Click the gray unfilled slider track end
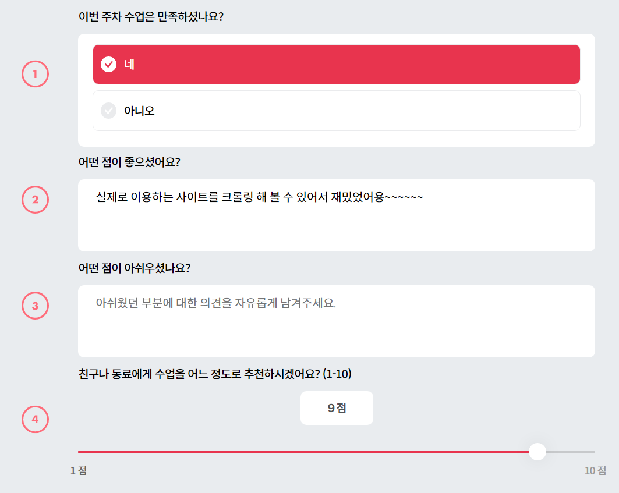Viewport: 619px width, 493px height. 571,452
